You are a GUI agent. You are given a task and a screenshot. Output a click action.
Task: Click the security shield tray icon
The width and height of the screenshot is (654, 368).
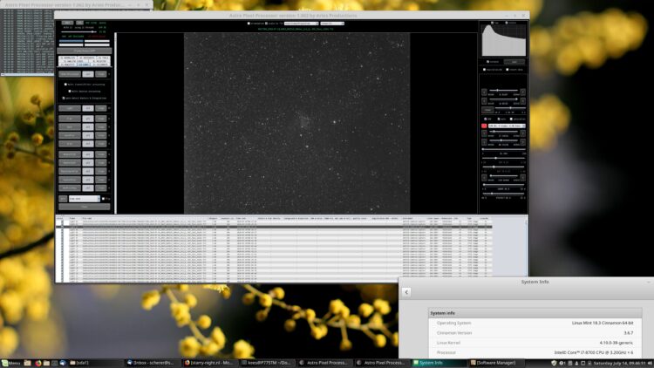click(554, 363)
